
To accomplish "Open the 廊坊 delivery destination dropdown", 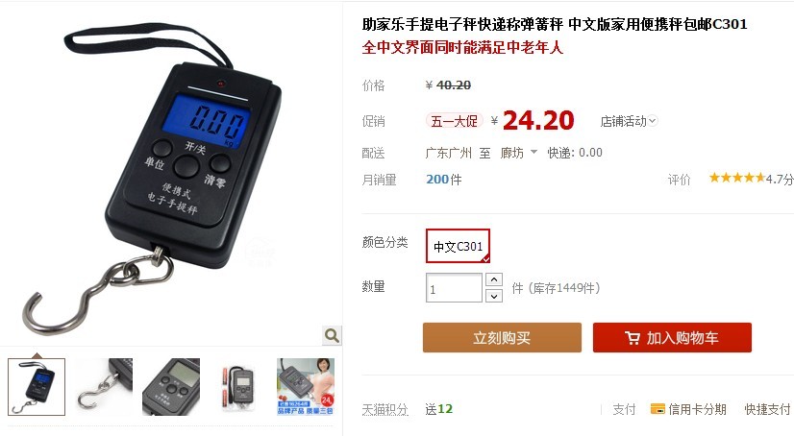I will point(518,153).
